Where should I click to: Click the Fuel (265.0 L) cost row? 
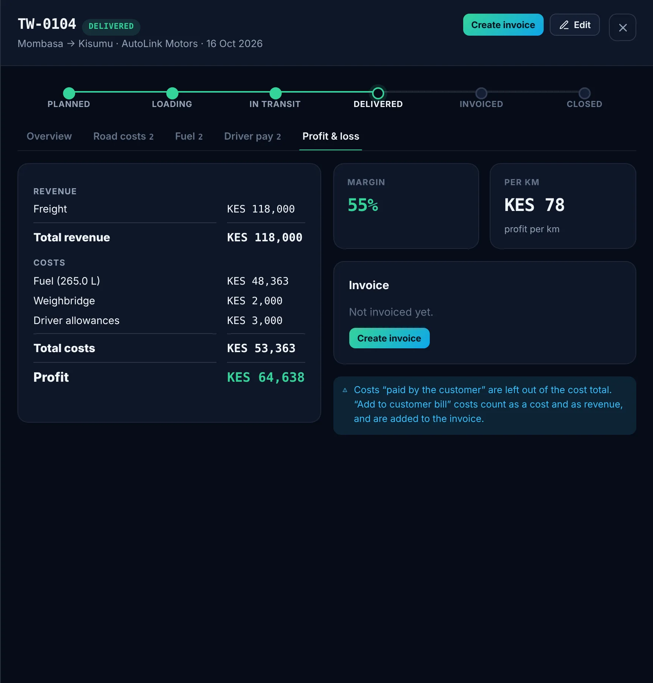[x=169, y=281]
